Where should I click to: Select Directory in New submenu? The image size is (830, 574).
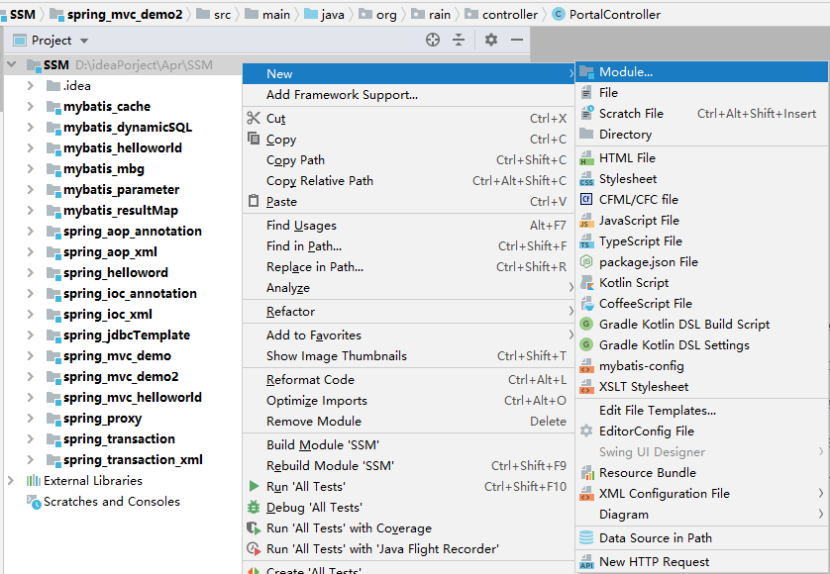pyautogui.click(x=701, y=134)
